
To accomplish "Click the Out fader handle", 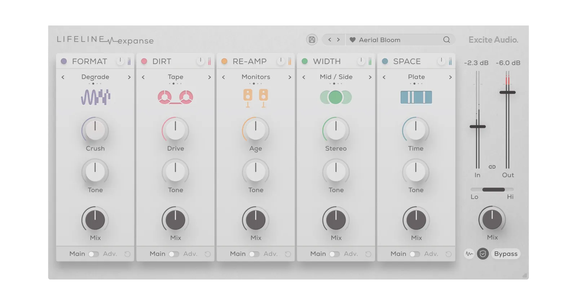I will point(507,93).
